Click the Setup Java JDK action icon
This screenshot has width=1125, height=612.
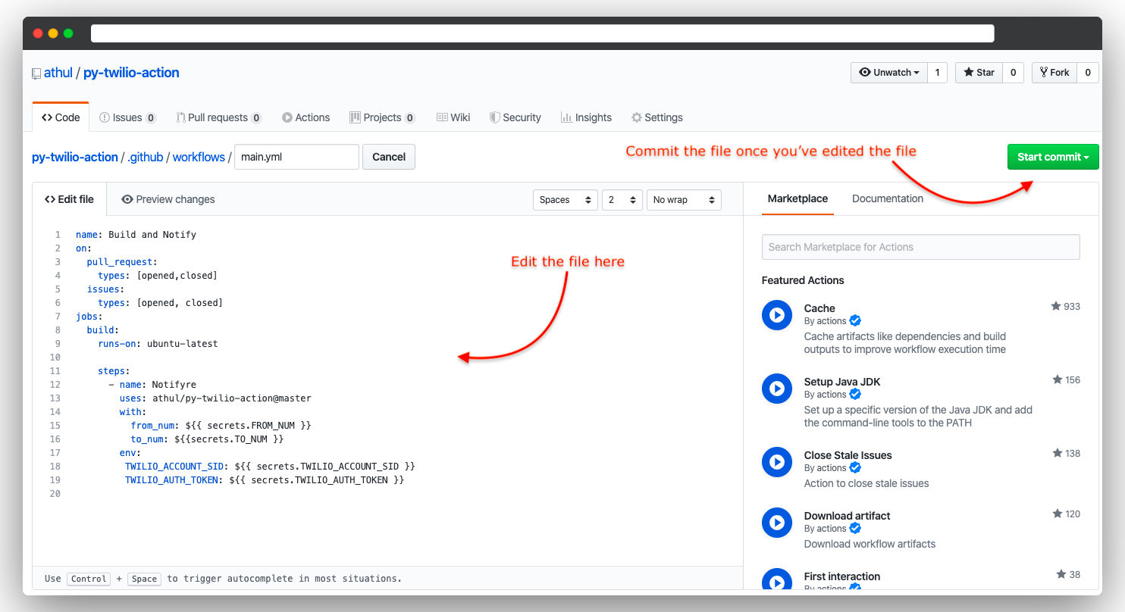[776, 388]
